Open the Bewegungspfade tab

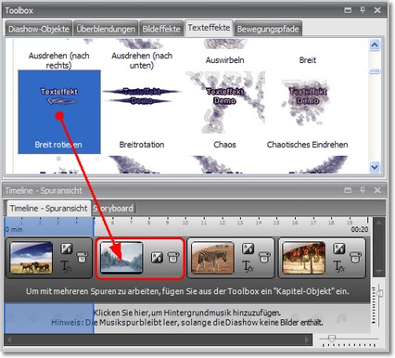pyautogui.click(x=268, y=29)
